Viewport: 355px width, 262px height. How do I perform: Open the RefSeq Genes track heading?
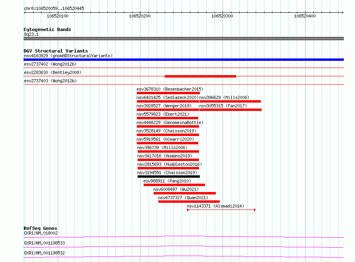40,228
